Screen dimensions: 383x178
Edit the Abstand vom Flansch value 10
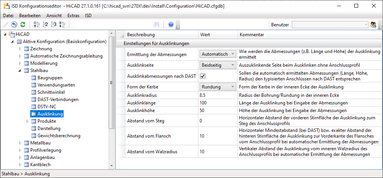pos(218,136)
